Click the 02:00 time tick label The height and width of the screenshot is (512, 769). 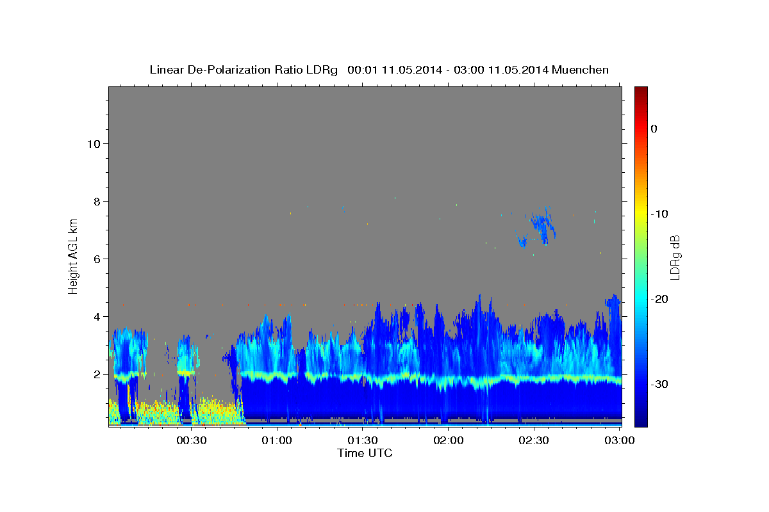point(449,441)
